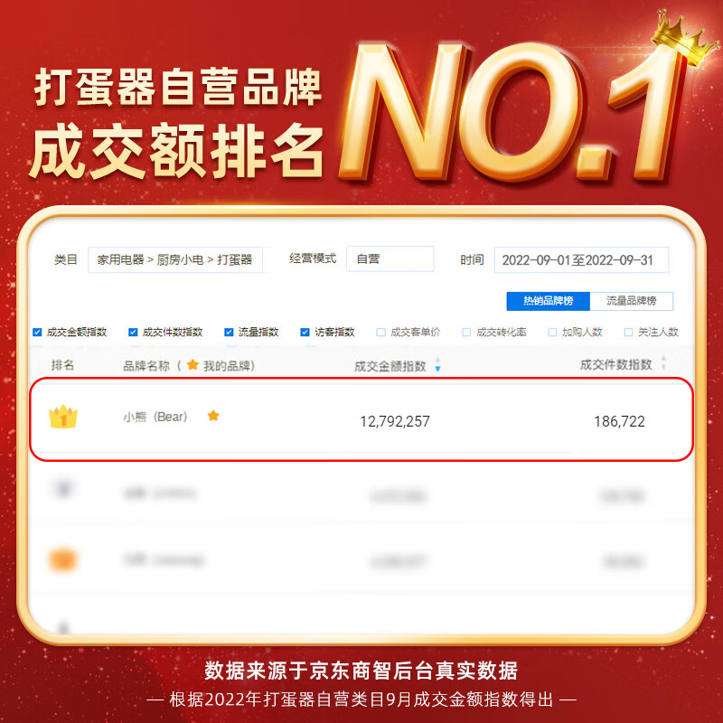Click the gold crown rank 1 icon
This screenshot has width=723, height=723.
(63, 417)
